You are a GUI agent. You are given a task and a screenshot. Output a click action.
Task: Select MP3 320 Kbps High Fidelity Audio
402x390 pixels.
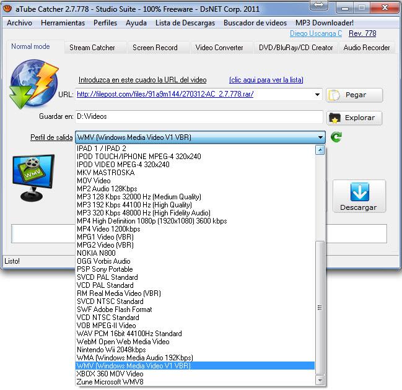[x=195, y=213]
